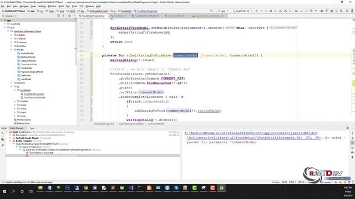Expand the foodlist folder
Screen dimensions: 355x199
(15, 101)
